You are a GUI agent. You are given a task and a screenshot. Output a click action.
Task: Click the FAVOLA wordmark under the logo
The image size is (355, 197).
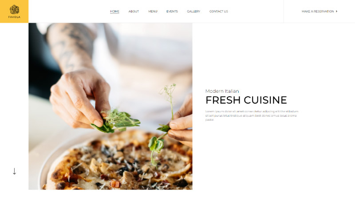tap(14, 17)
